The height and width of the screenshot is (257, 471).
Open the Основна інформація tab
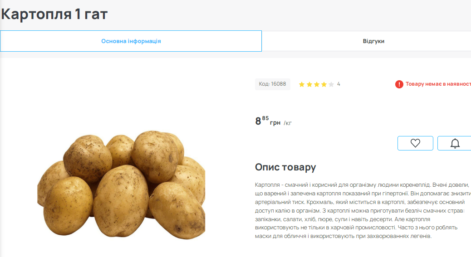coord(131,41)
